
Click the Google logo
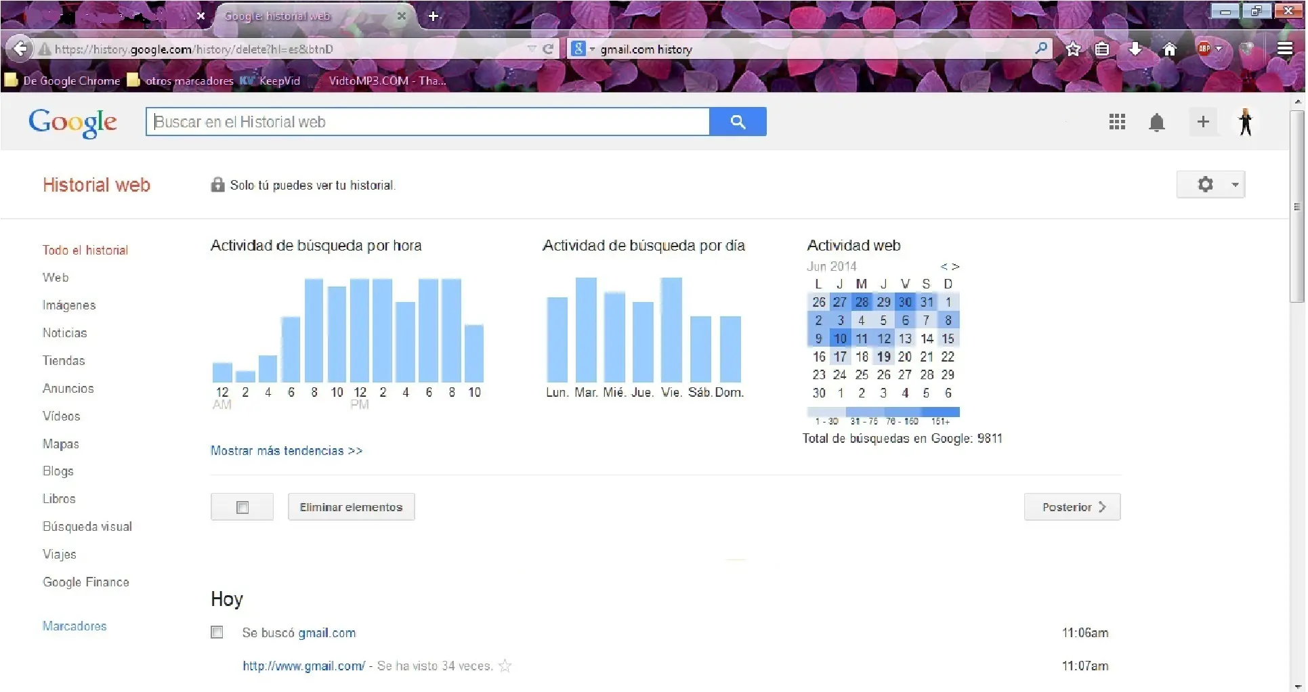[72, 123]
